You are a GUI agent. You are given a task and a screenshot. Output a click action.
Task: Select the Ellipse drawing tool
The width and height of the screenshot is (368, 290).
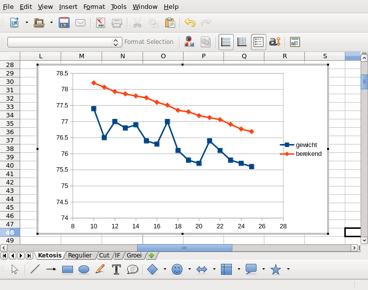point(84,269)
